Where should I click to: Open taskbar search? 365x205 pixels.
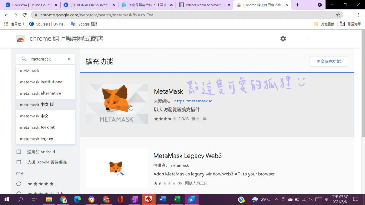20,199
